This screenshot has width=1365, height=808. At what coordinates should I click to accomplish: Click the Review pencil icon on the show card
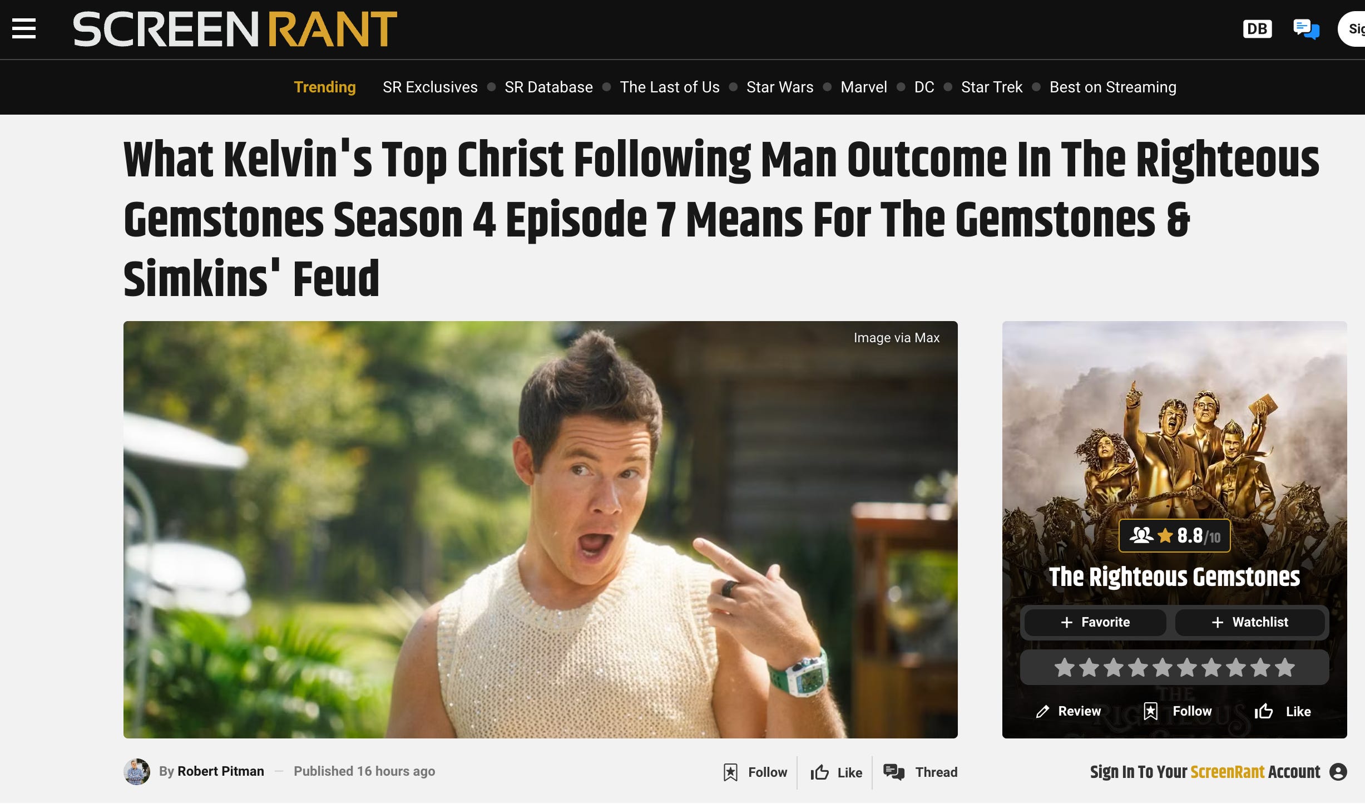pyautogui.click(x=1042, y=711)
